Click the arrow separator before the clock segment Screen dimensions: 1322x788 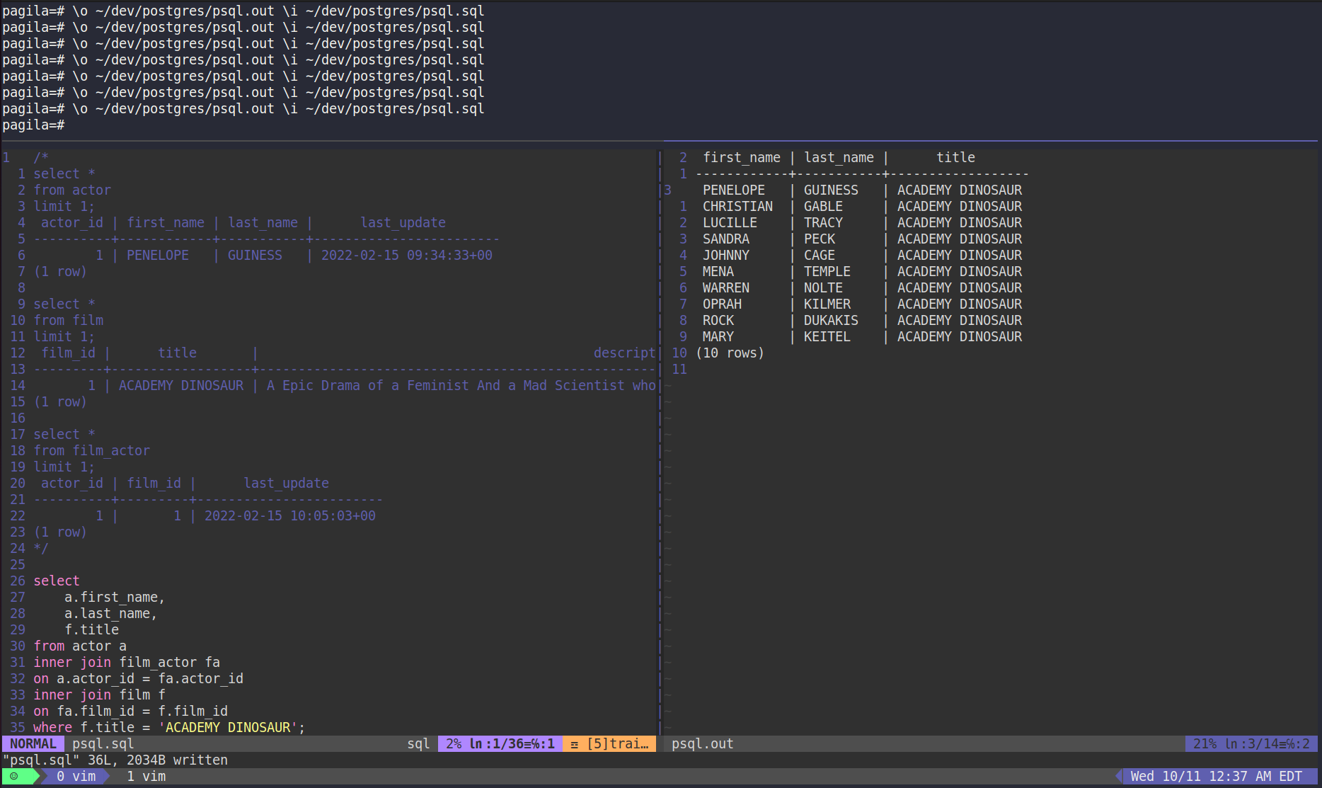1120,776
